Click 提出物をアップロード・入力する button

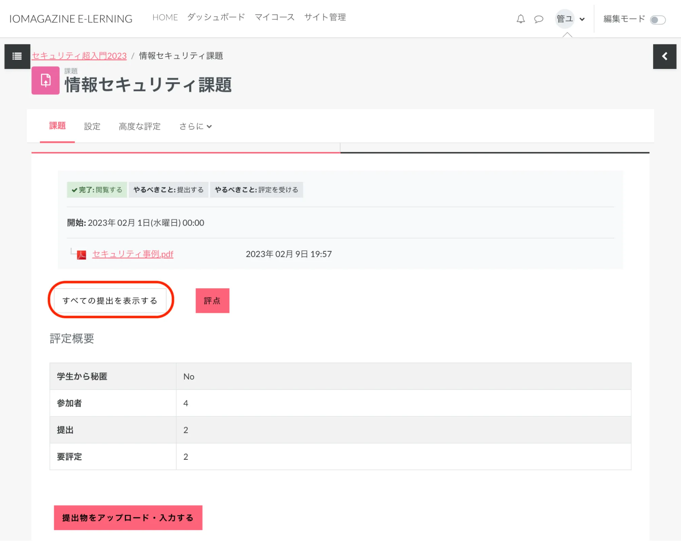point(128,517)
